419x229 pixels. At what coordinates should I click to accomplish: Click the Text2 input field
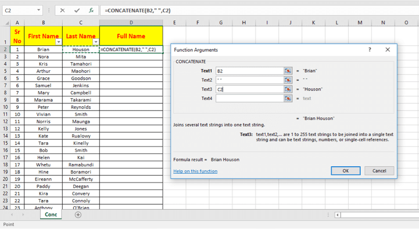(249, 80)
